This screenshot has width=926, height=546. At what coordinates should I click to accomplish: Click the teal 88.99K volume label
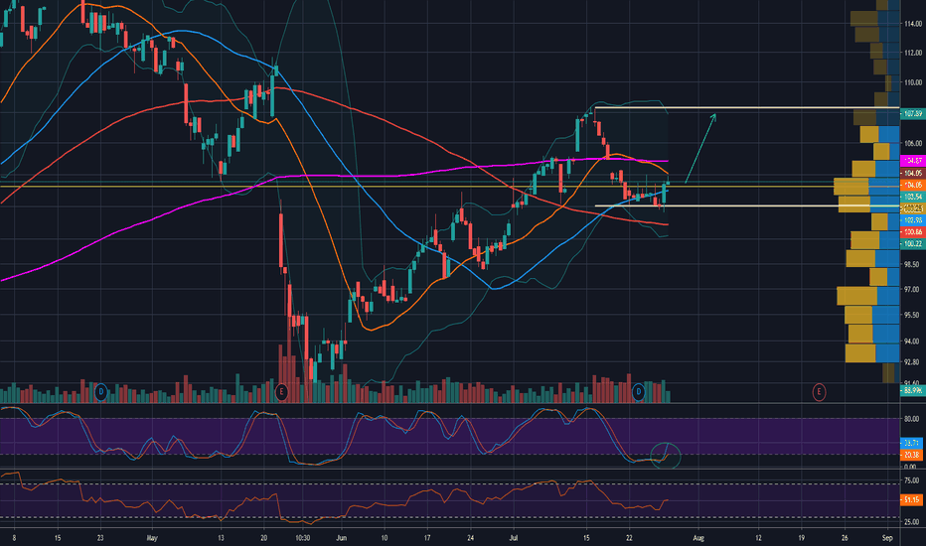(912, 390)
